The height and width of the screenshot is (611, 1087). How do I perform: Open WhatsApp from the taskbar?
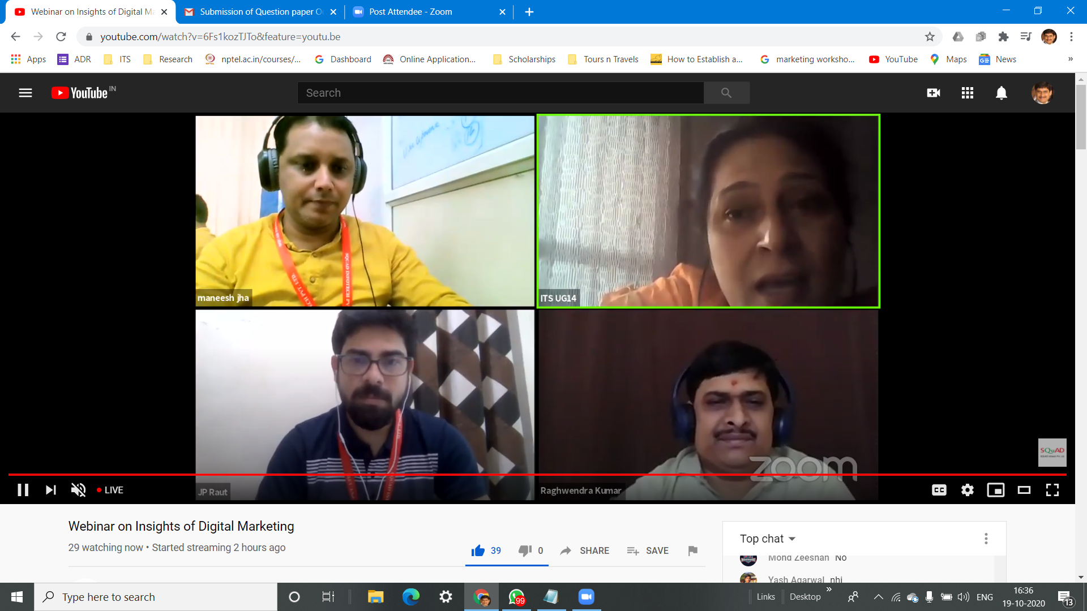click(x=516, y=597)
